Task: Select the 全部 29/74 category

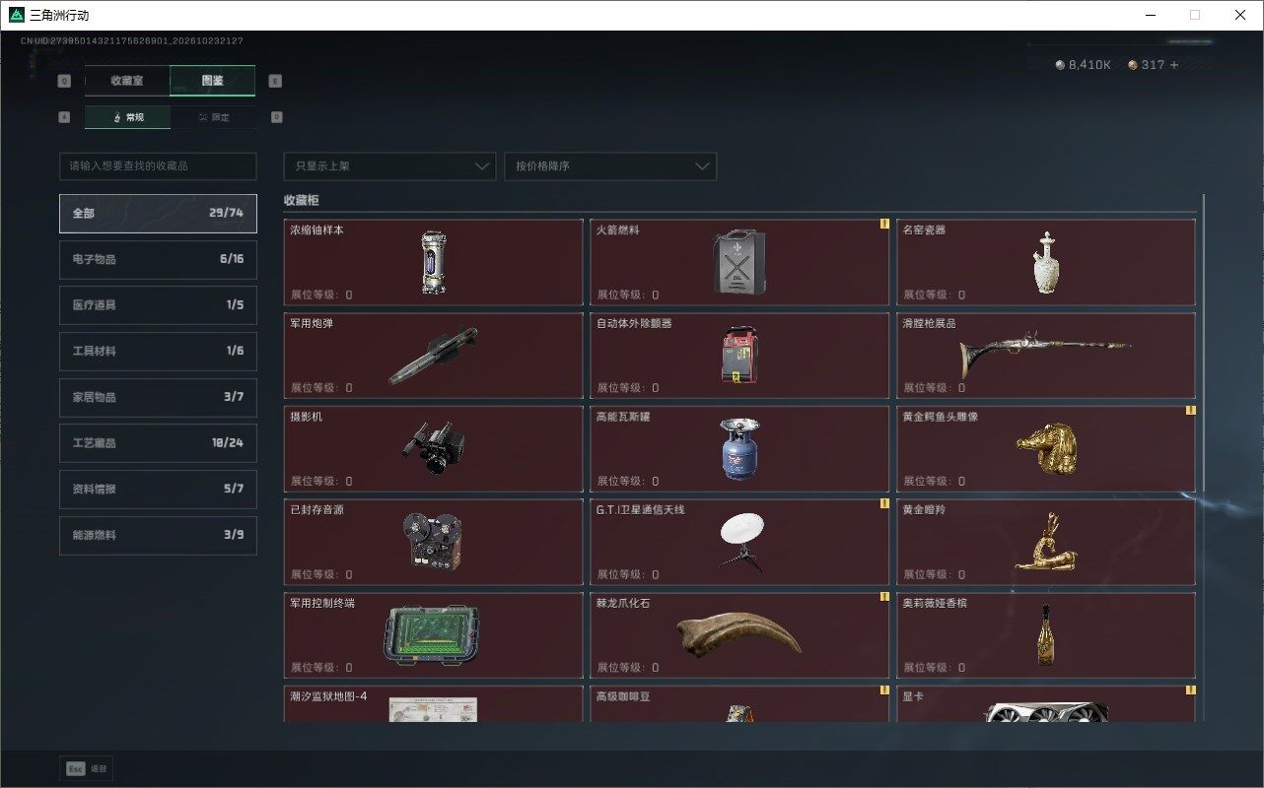Action: (158, 213)
